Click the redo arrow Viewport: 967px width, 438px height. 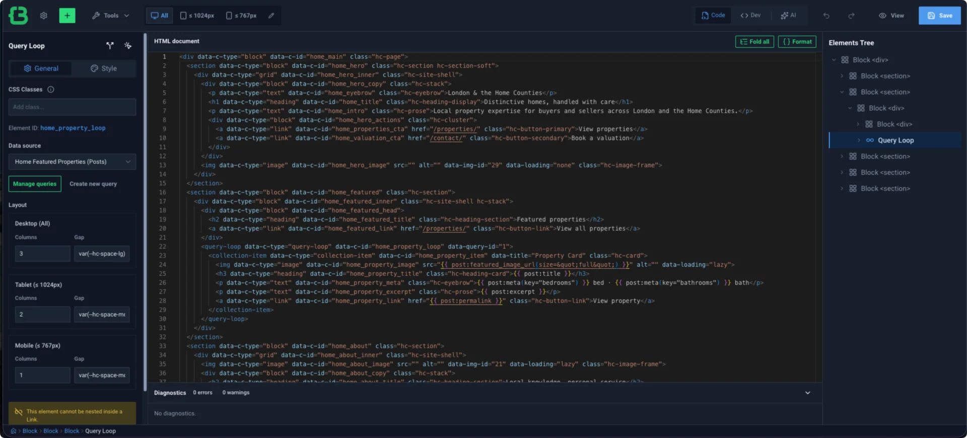coord(851,16)
